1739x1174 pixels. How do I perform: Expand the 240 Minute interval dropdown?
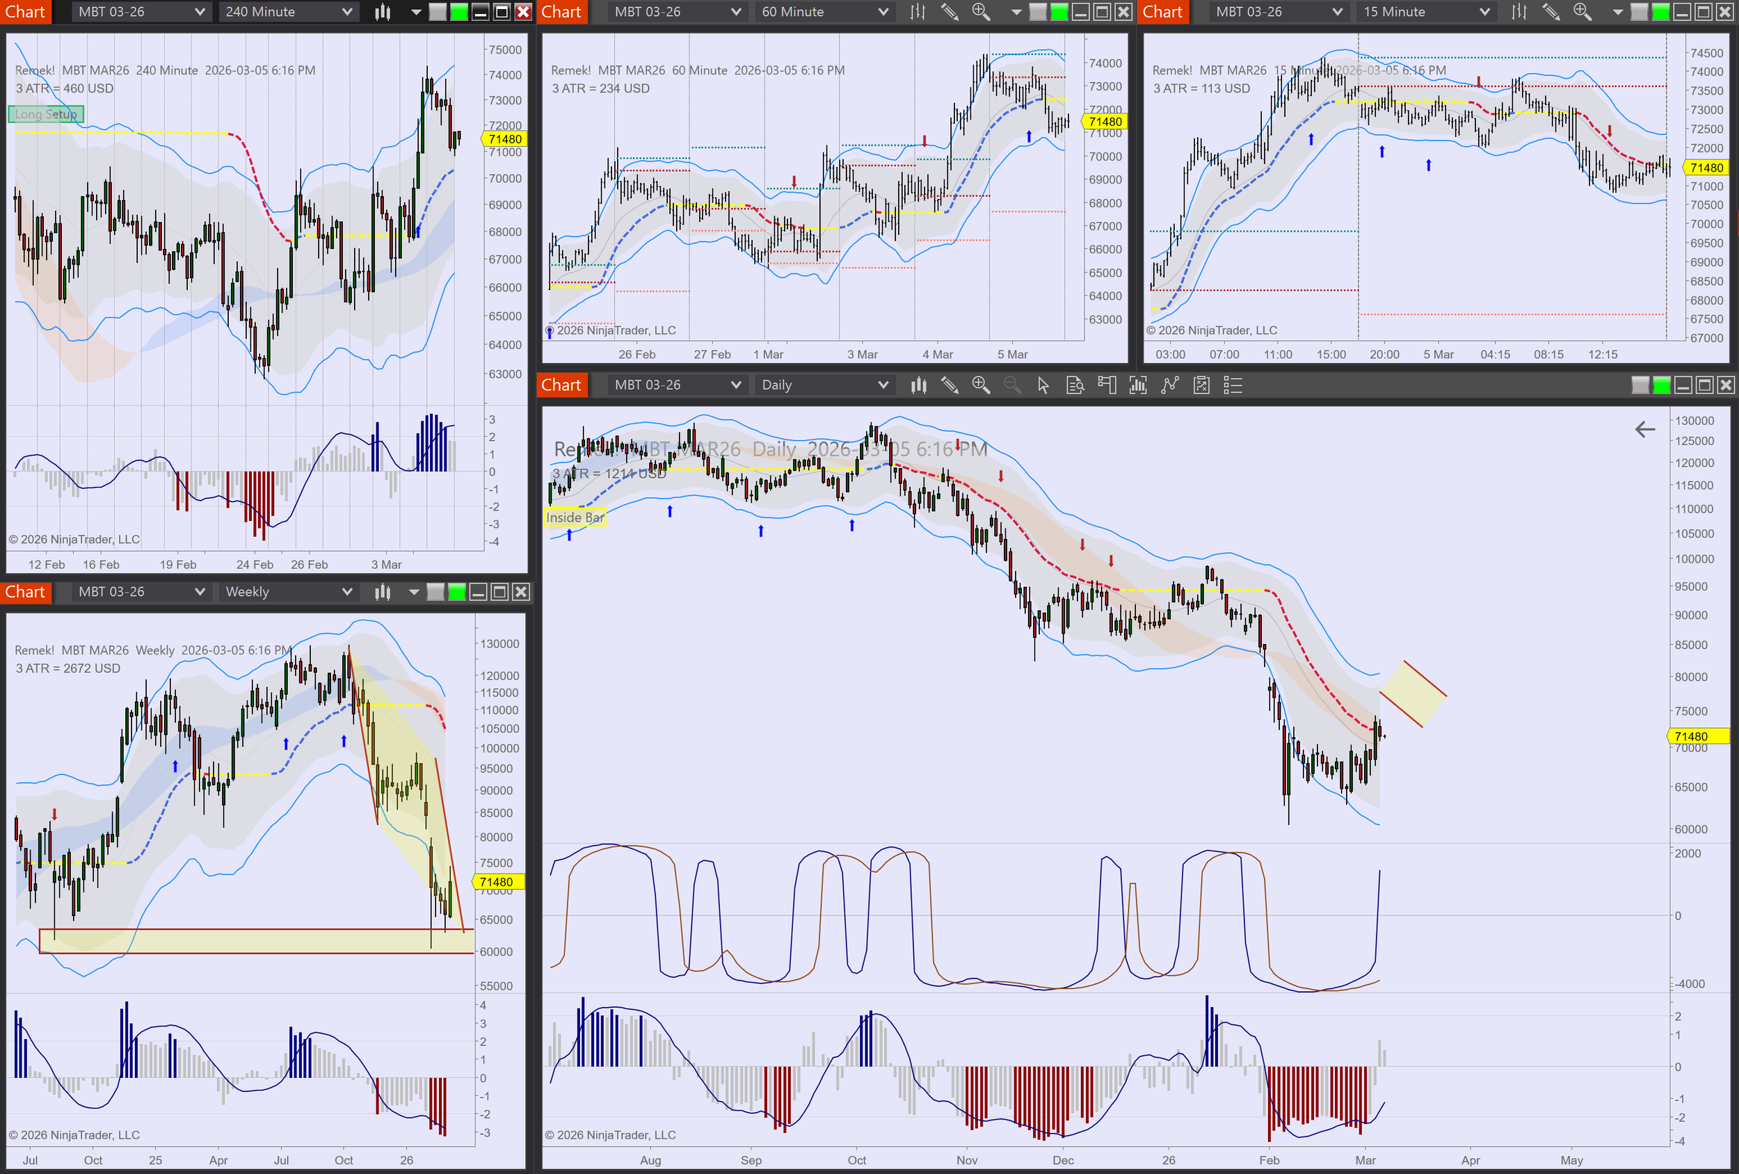click(x=346, y=12)
